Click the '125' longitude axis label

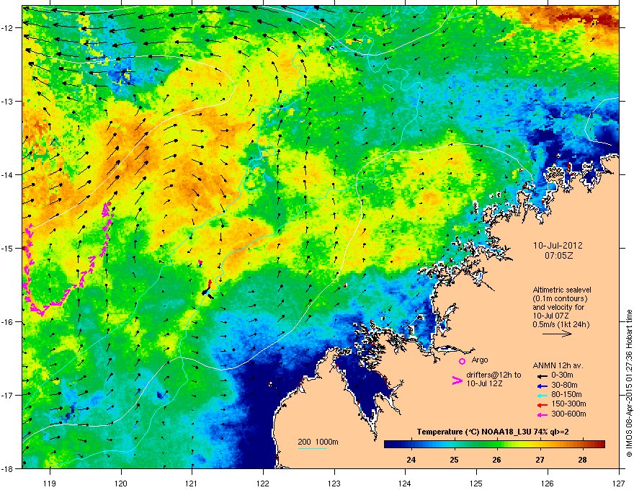click(x=476, y=484)
